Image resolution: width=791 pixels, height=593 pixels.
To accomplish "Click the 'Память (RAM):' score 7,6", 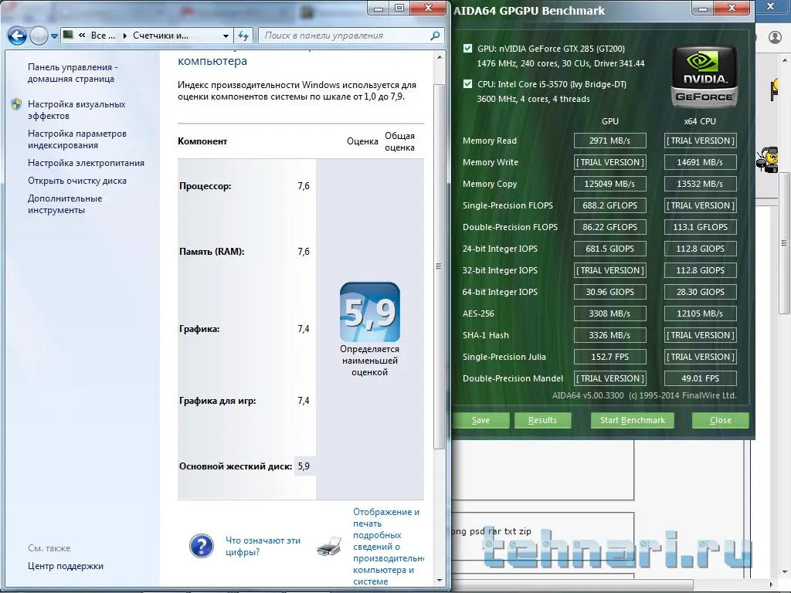I will (x=303, y=252).
